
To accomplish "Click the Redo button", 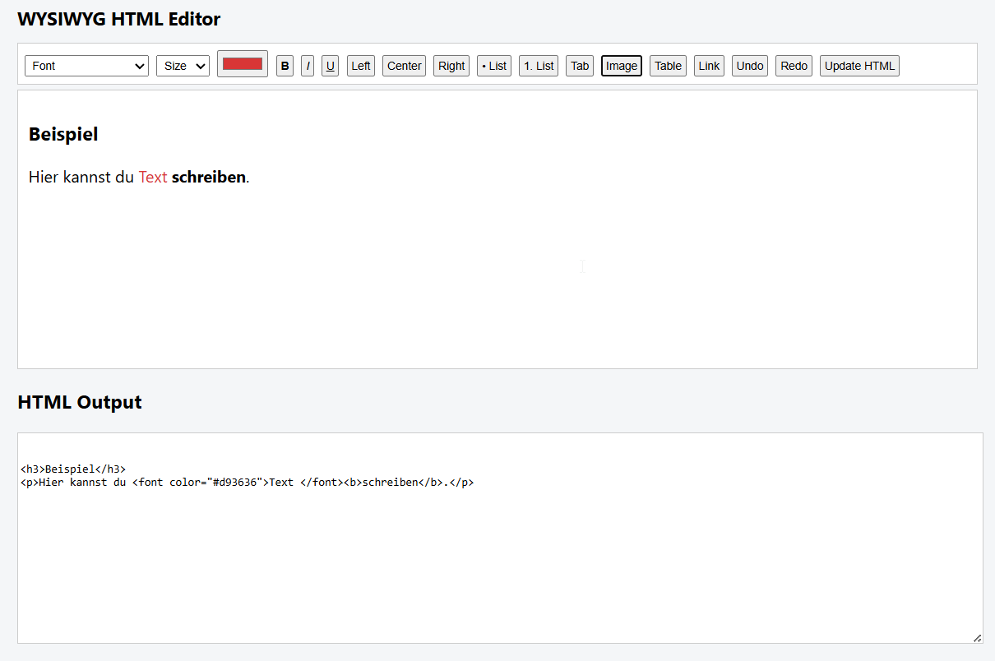I will [794, 66].
